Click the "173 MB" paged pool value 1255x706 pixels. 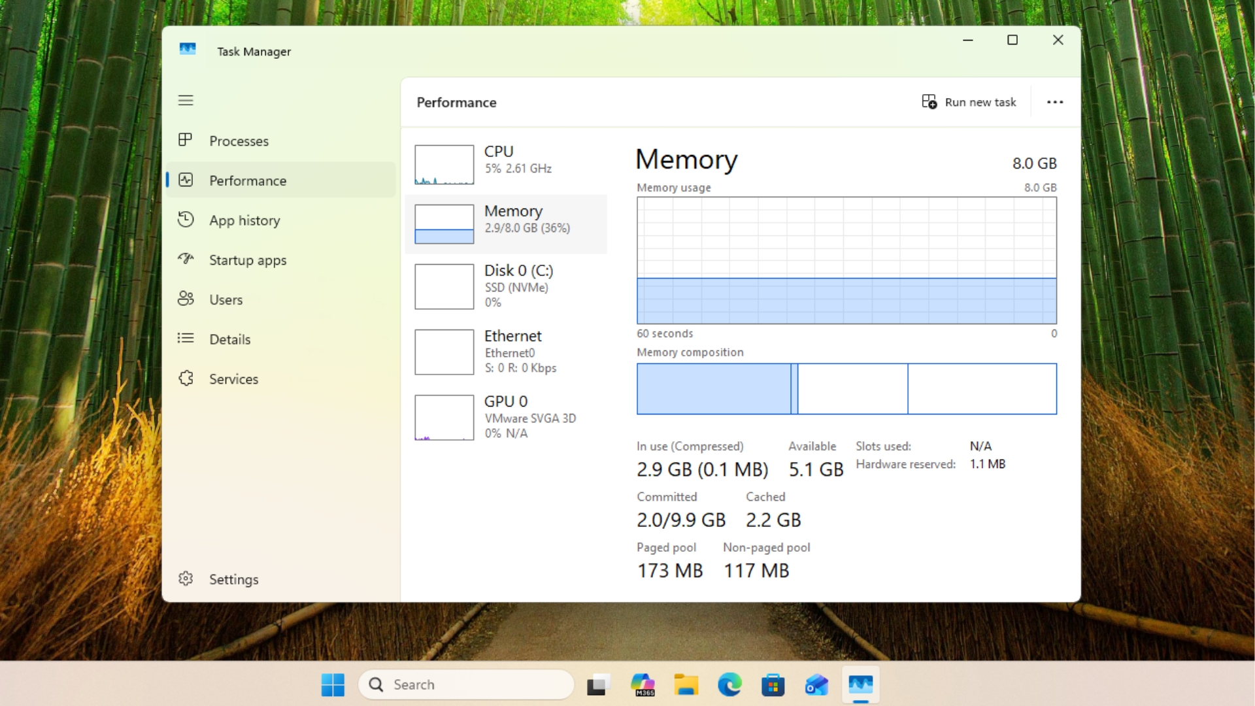tap(670, 571)
